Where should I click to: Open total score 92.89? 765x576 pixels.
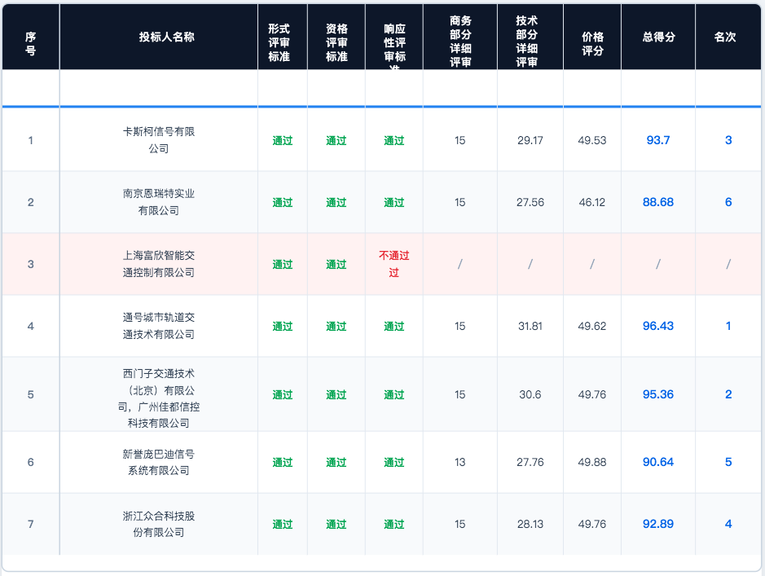pyautogui.click(x=658, y=525)
